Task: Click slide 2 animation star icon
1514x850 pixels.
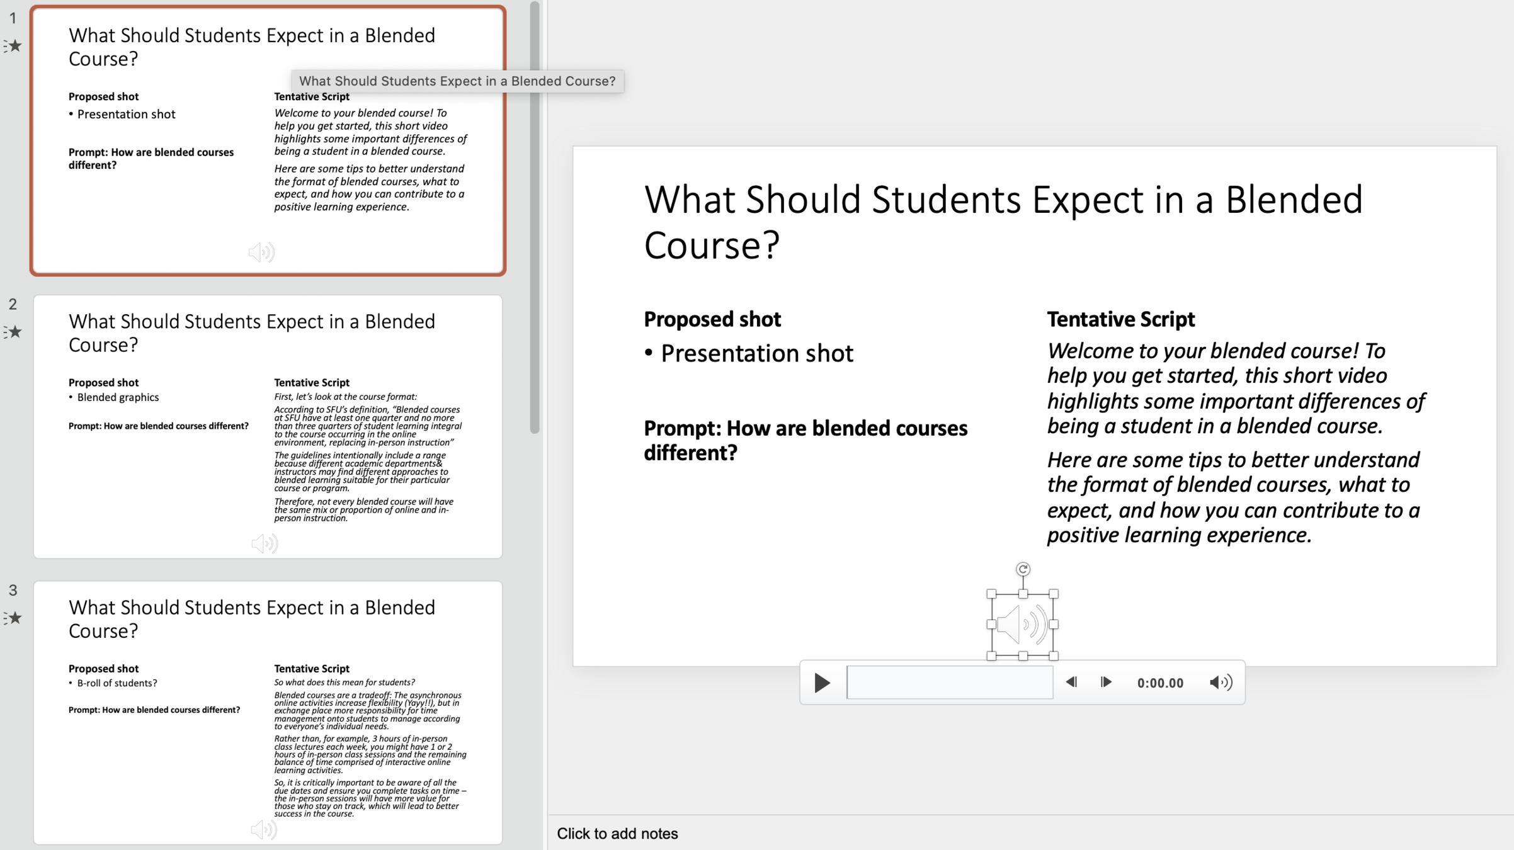Action: [13, 332]
